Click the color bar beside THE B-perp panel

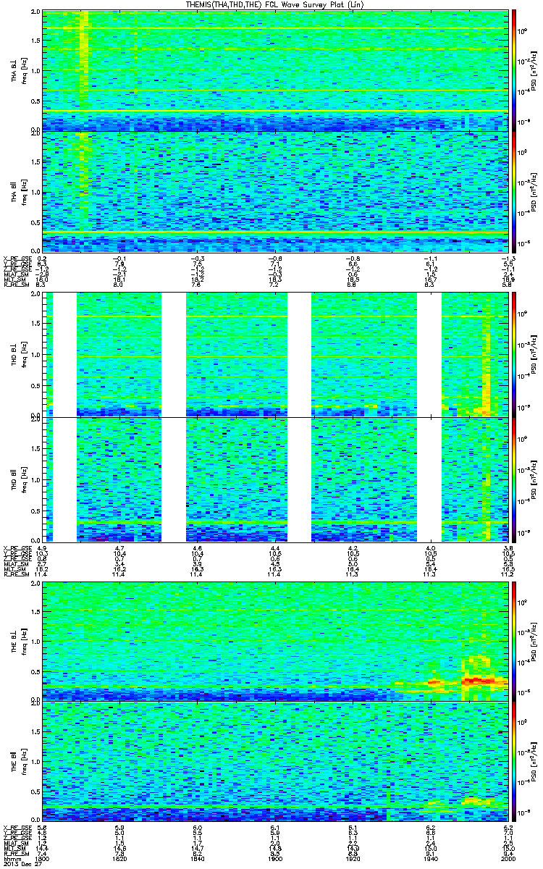(515, 641)
